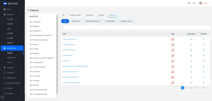Star the IGCSE case study.pdf file
The width and height of the screenshot is (212, 101).
click(x=204, y=50)
